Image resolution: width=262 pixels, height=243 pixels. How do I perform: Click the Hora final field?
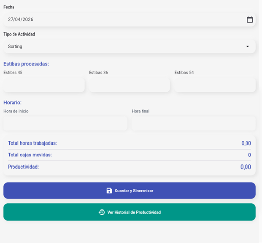point(194,123)
